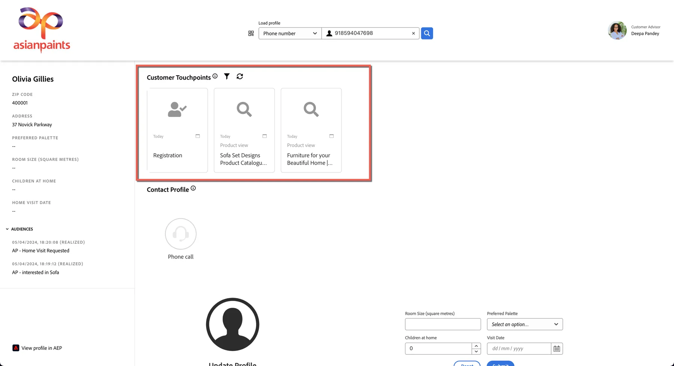Open Customer Touchpoints info icon
674x366 pixels.
(215, 76)
